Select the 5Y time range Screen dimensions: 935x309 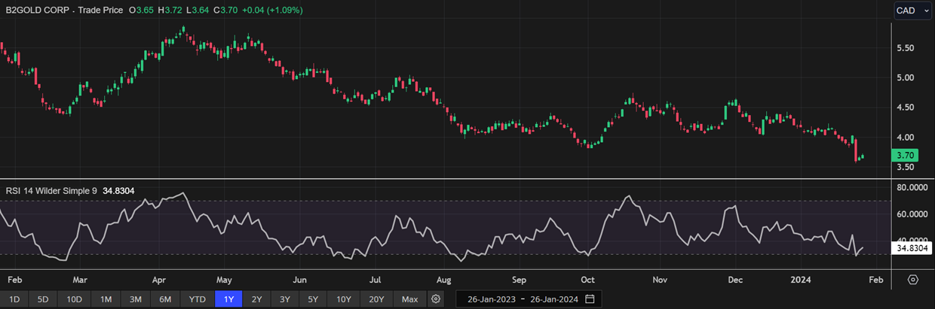314,299
